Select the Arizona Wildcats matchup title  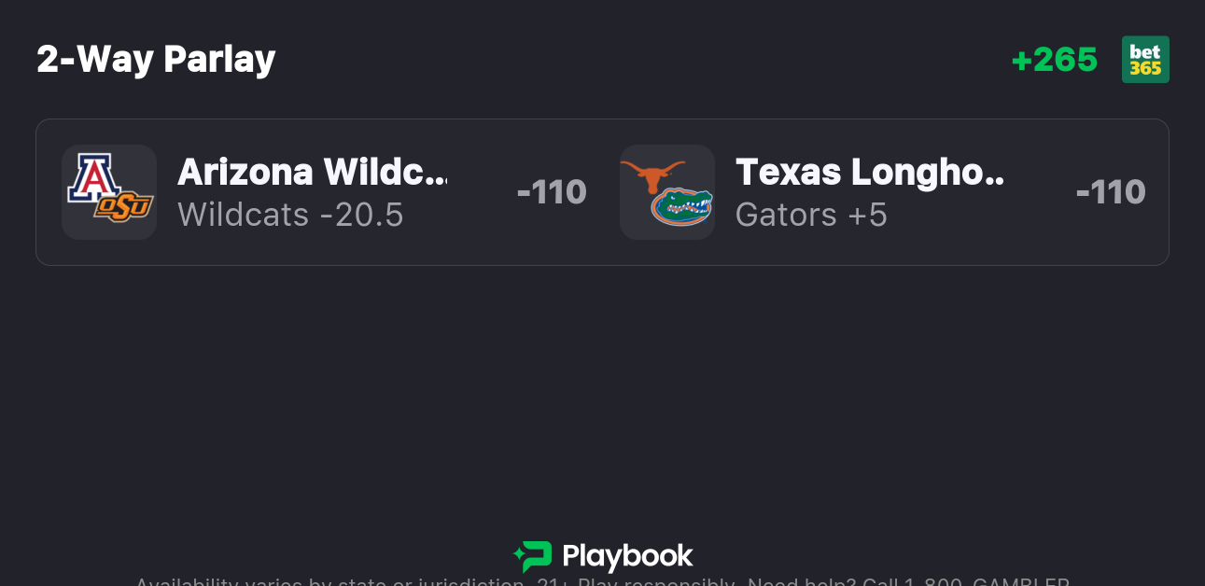click(x=311, y=172)
